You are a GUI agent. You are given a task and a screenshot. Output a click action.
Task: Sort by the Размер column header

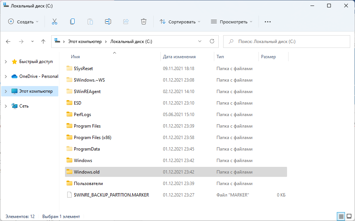(268, 57)
